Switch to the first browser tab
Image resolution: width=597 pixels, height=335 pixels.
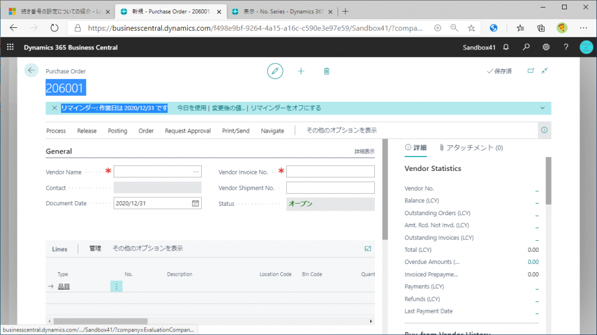pos(60,12)
